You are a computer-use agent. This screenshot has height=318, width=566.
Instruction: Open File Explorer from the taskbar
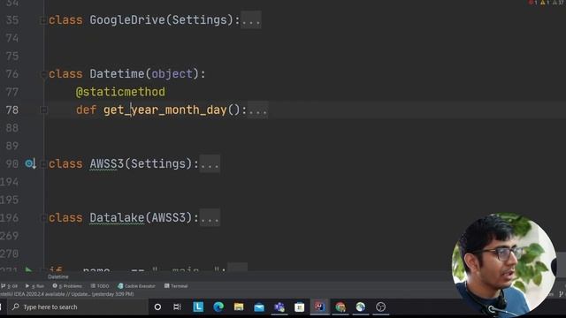click(x=239, y=307)
